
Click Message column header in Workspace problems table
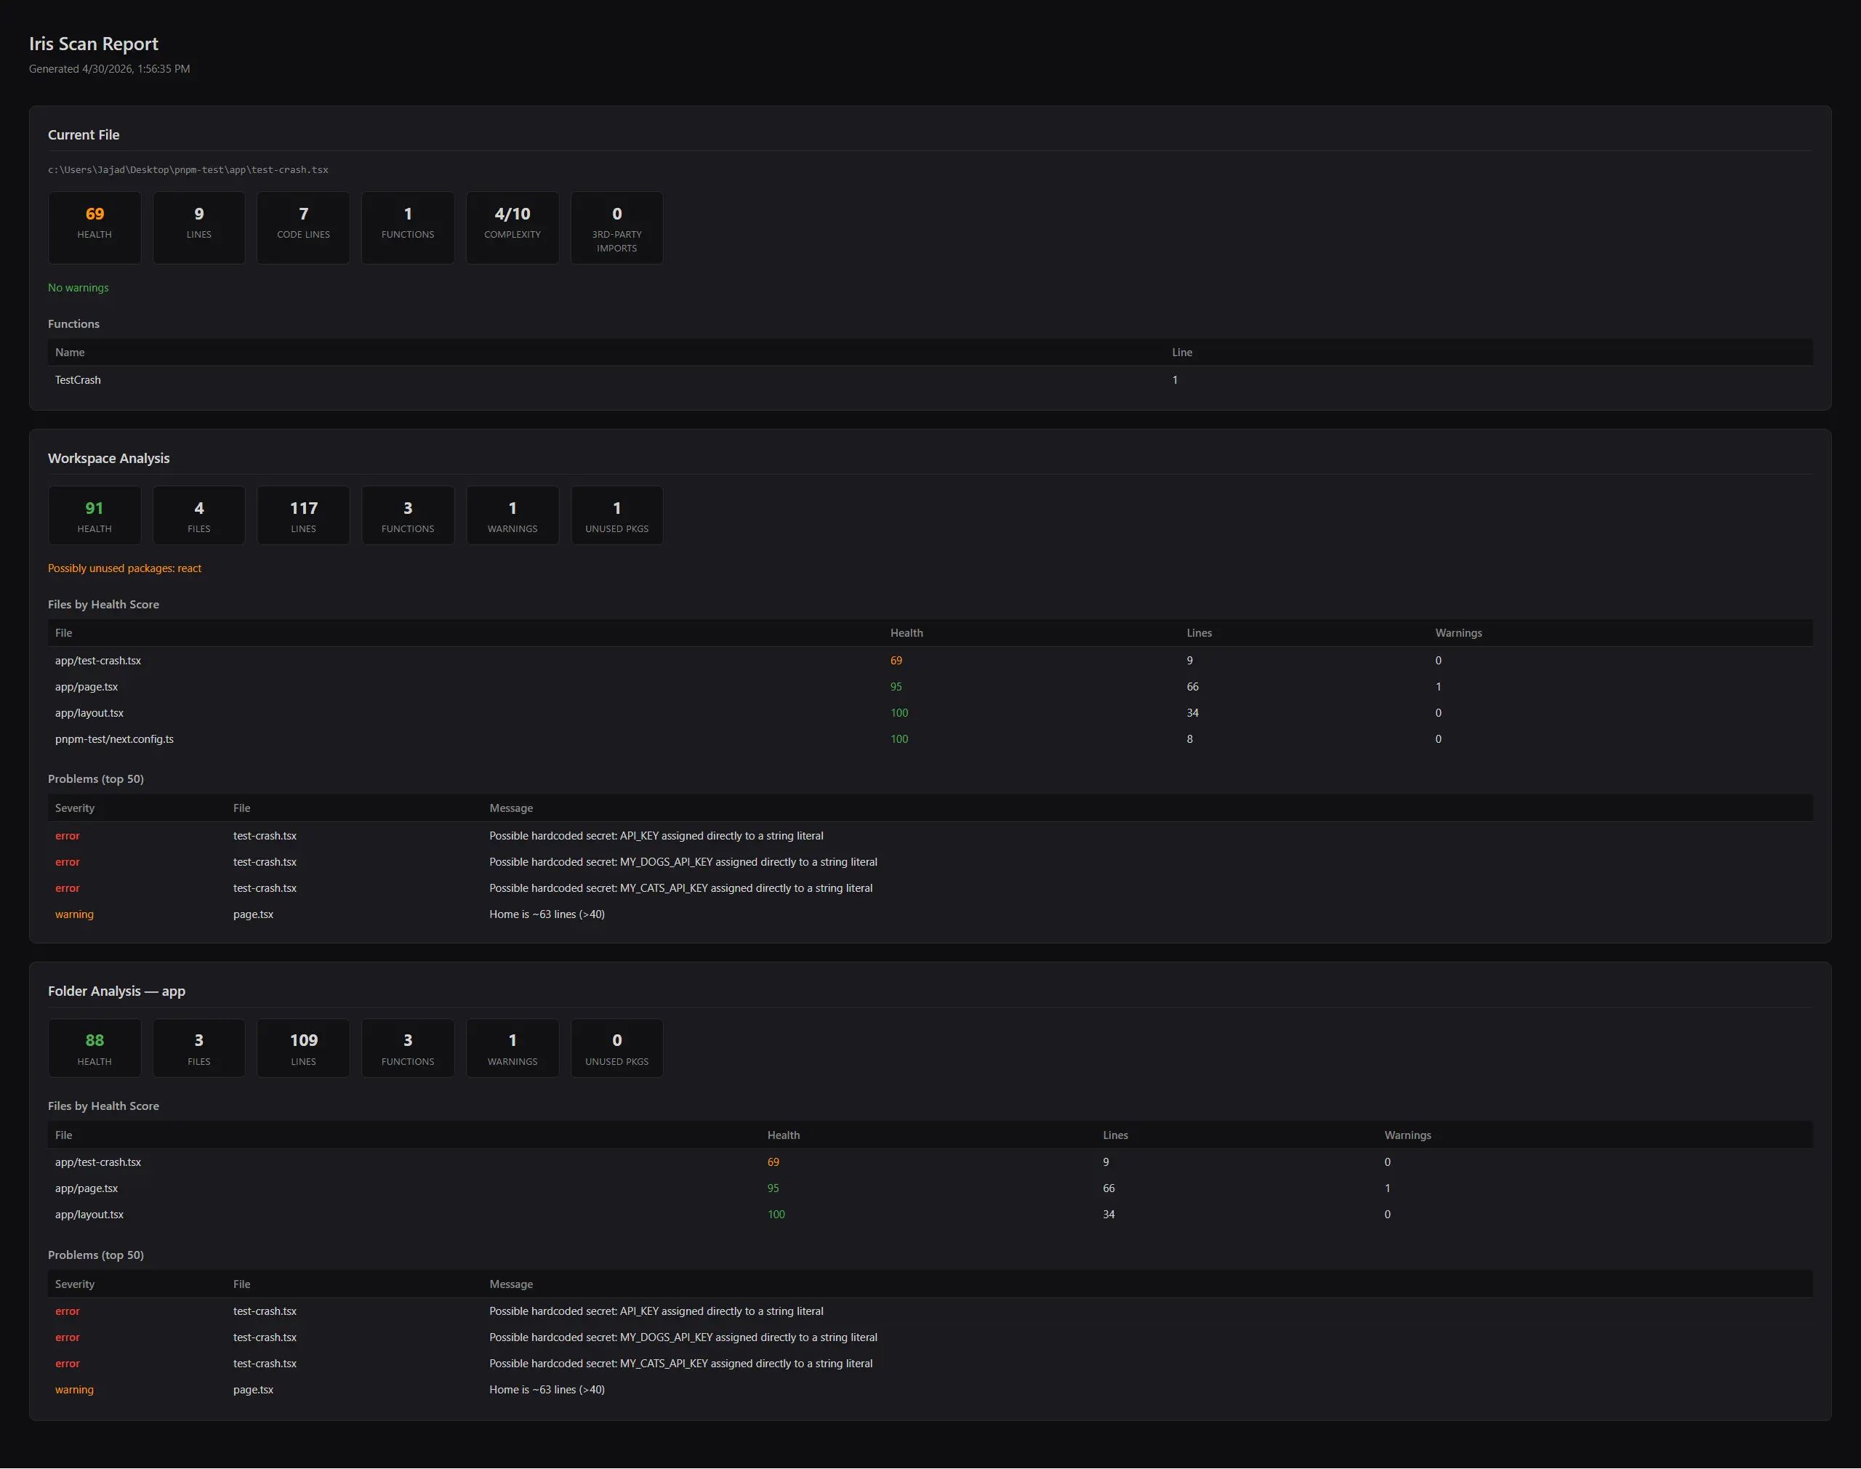[511, 808]
